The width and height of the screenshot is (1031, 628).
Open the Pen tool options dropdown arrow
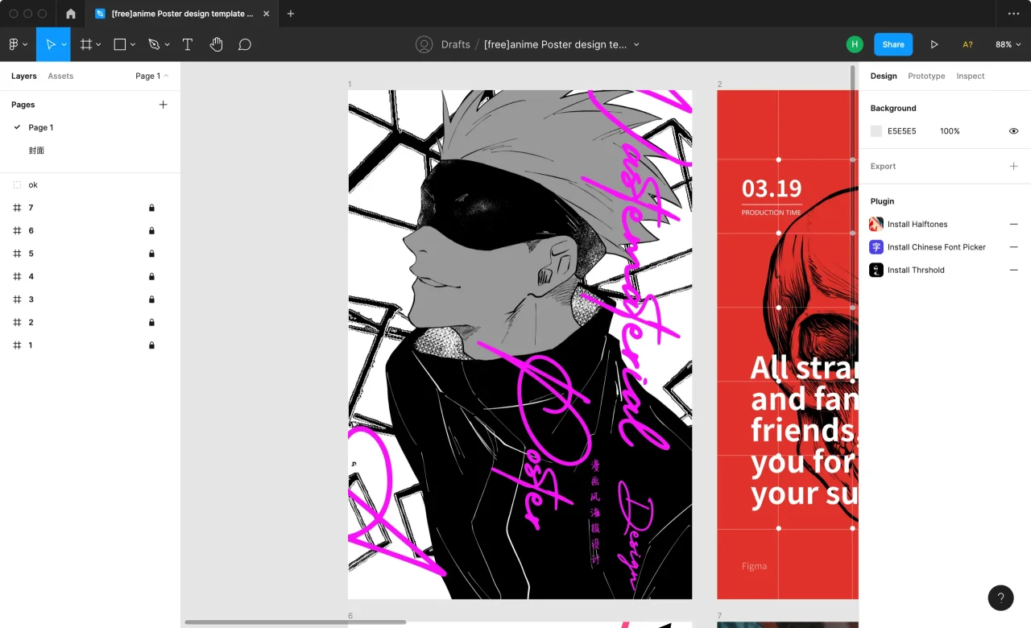(x=168, y=45)
